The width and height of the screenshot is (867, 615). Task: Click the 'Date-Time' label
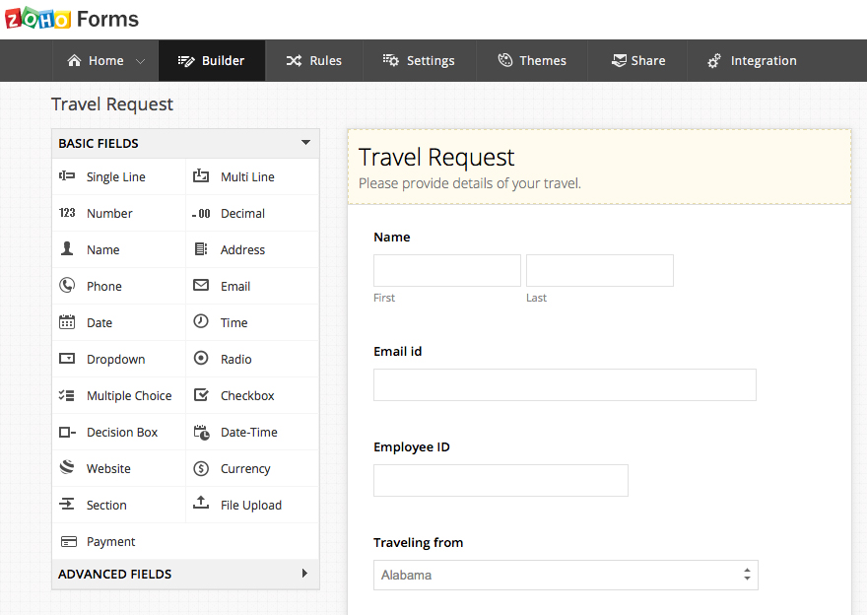[x=249, y=433]
